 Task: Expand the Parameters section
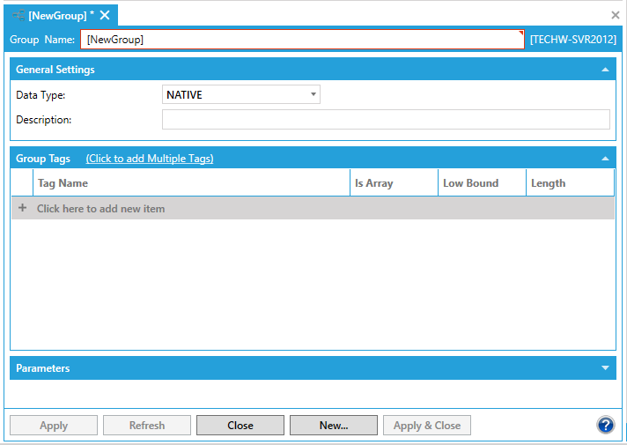605,368
